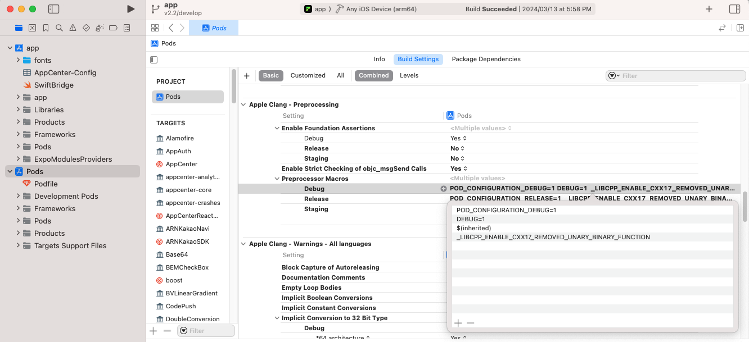The height and width of the screenshot is (342, 749).
Task: Hide the navigator sidebar in window toolbar
Action: point(53,9)
